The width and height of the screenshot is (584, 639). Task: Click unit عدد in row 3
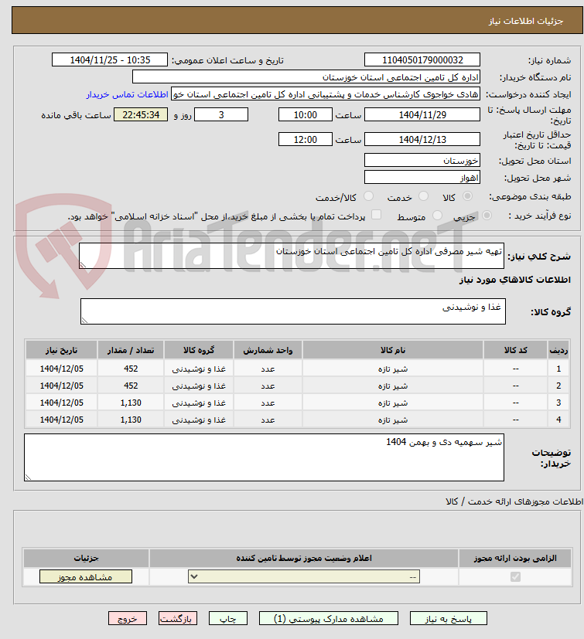[x=268, y=403]
